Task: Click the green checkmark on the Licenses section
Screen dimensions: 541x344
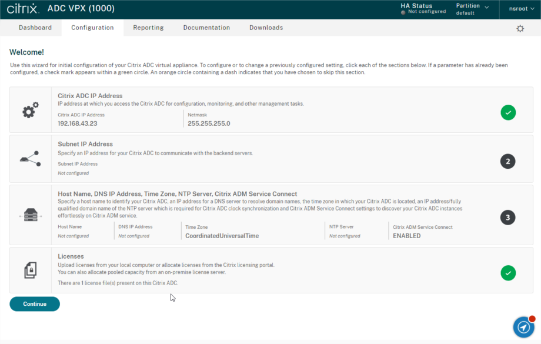Action: pos(508,273)
